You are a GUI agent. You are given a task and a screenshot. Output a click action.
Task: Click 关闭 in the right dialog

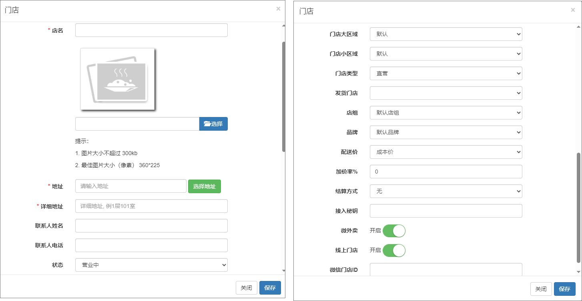[541, 289]
